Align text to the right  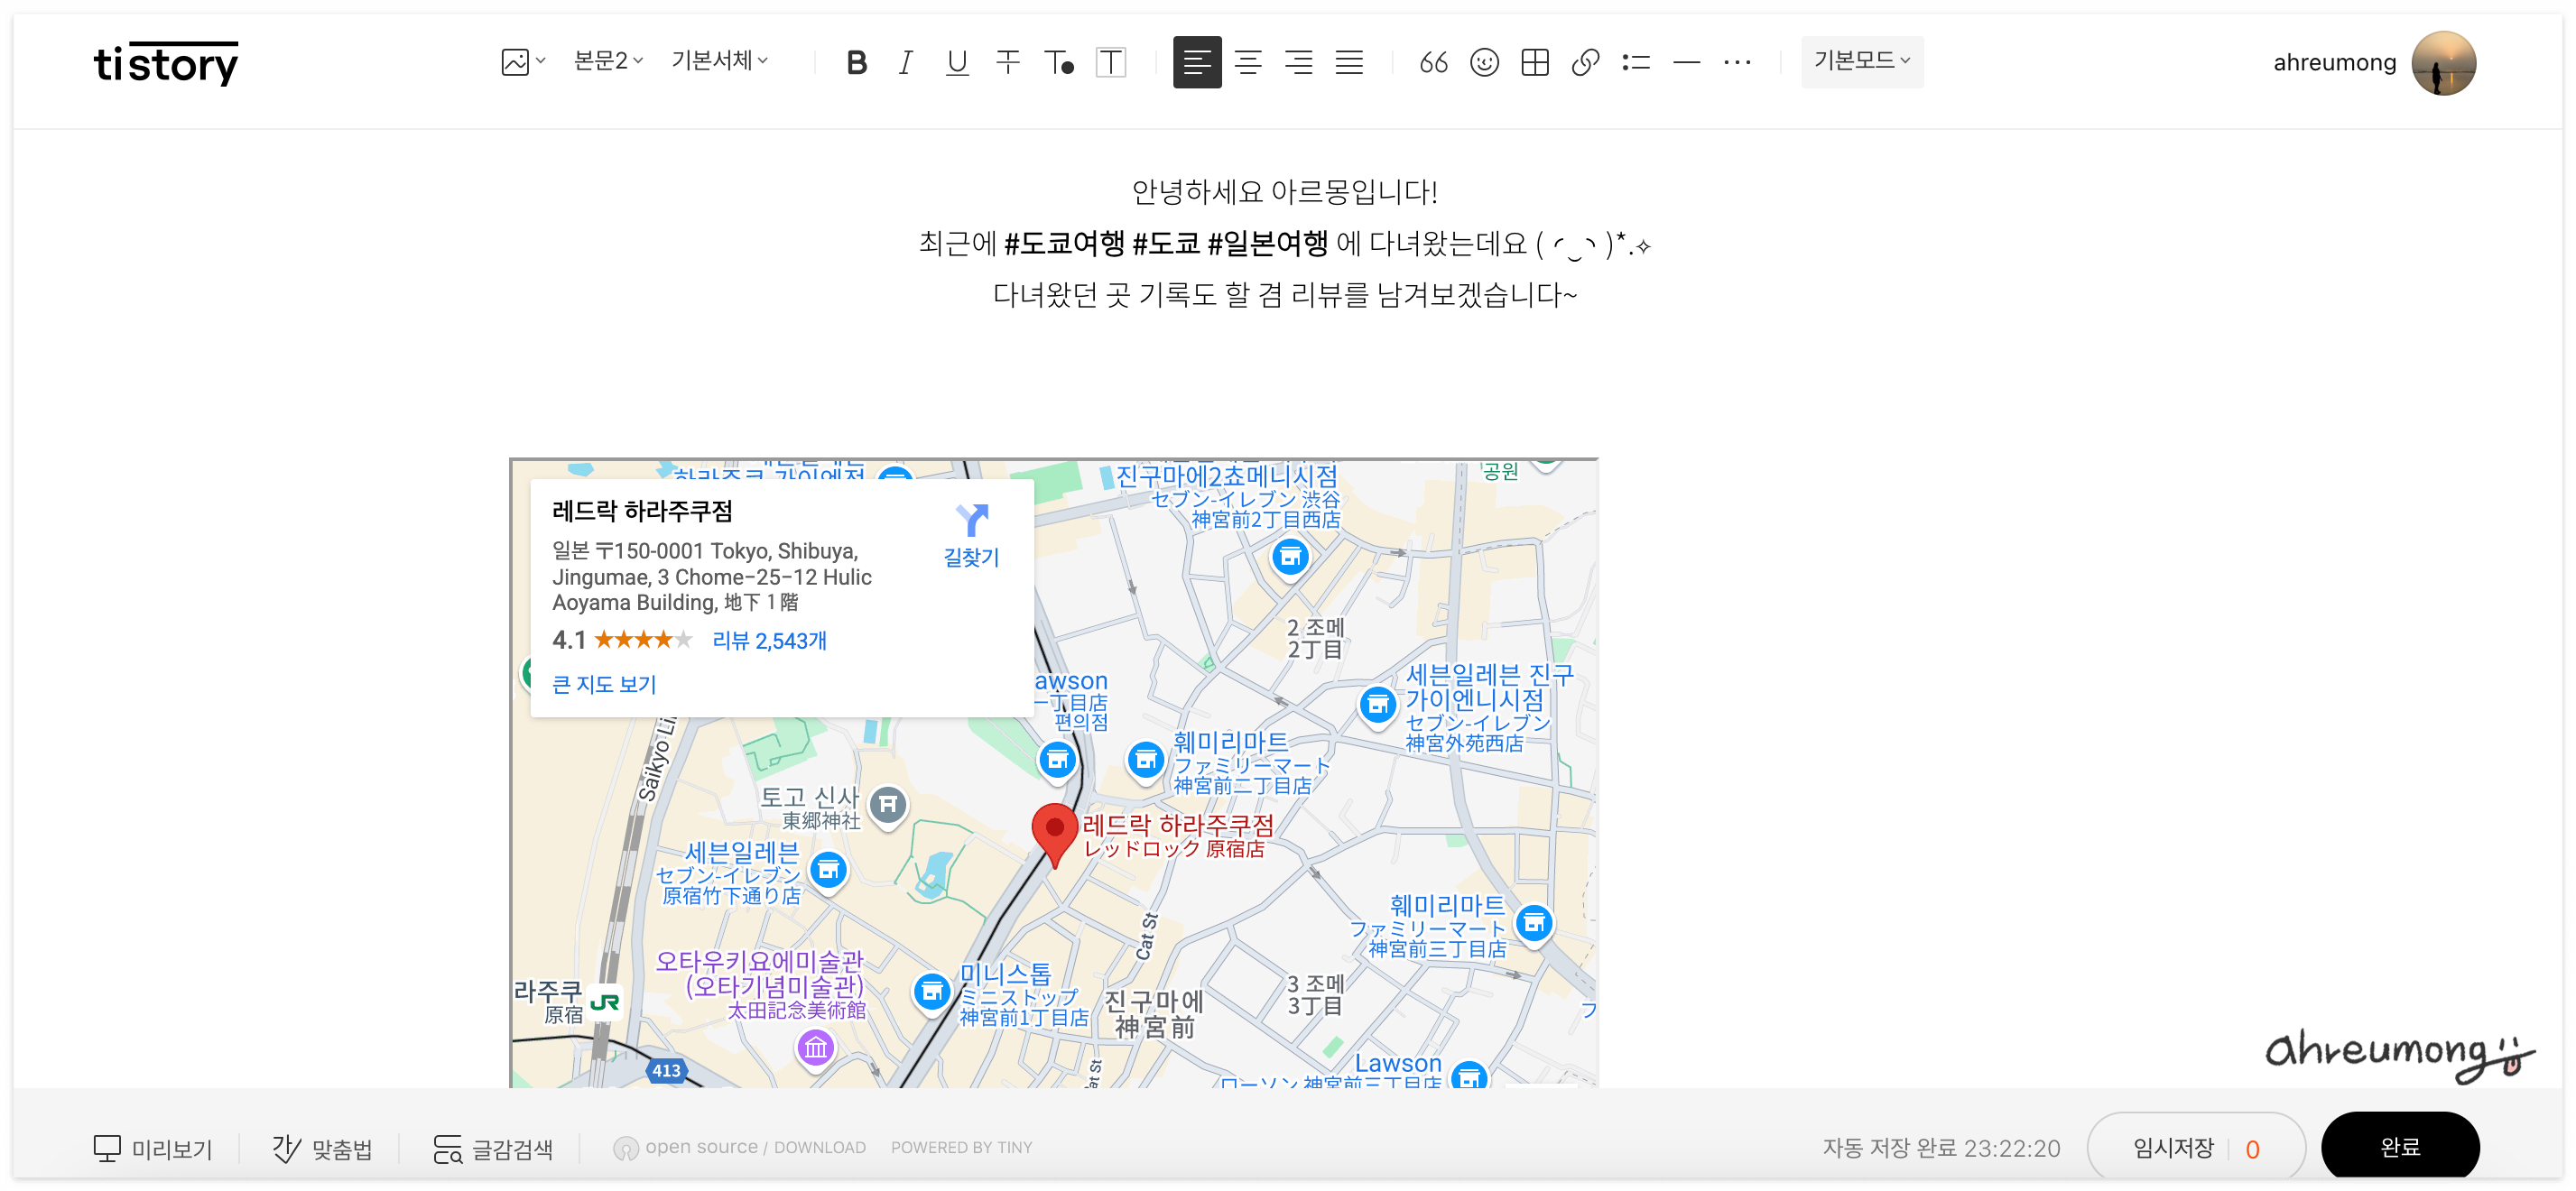click(x=1299, y=63)
